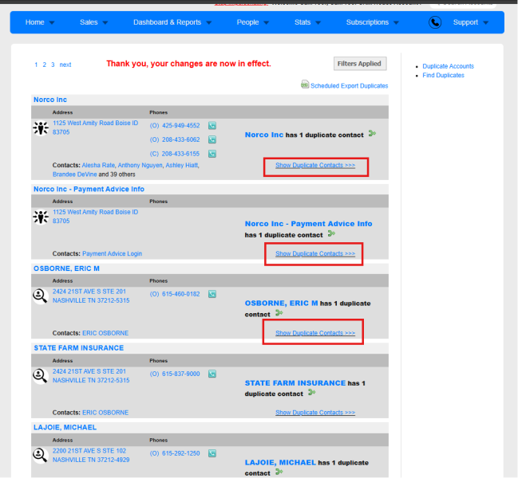Open the Sales menu
518x478 pixels.
(x=89, y=22)
